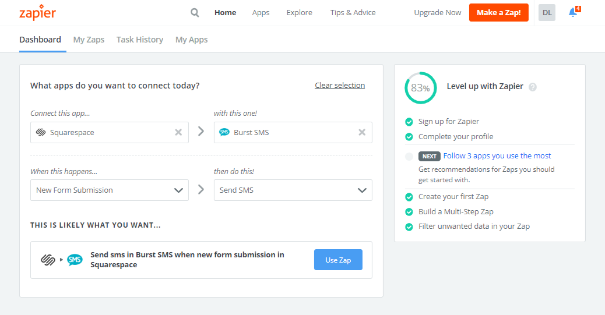The width and height of the screenshot is (605, 315).
Task: Select the Dashboard tab
Action: [40, 40]
